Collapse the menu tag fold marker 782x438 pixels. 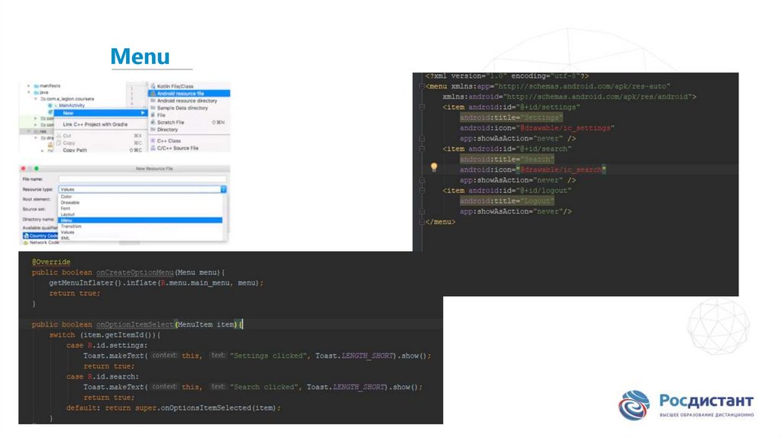[x=421, y=86]
